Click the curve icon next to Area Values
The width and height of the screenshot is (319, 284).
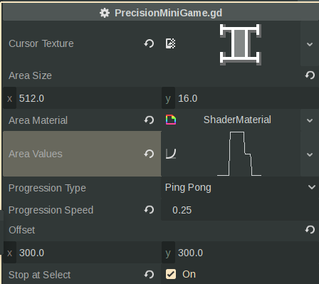[171, 154]
